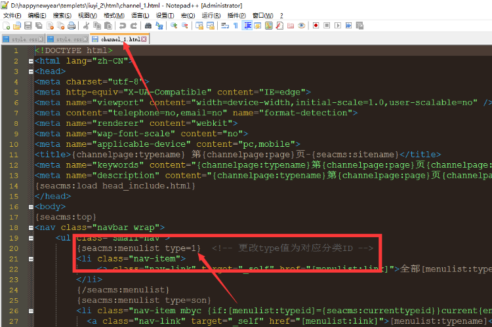Toggle file monitoring with the eye icon
492x327 pixels.
pos(302,26)
